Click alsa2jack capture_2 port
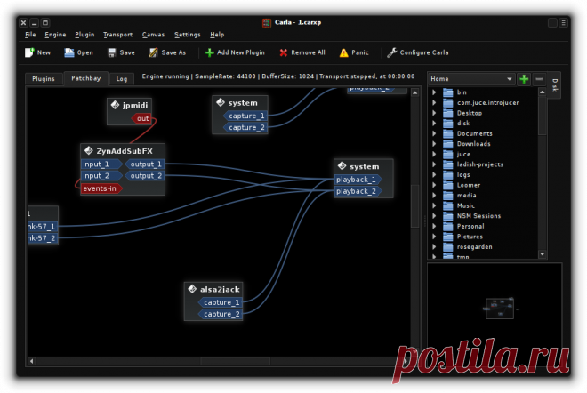The height and width of the screenshot is (393, 587). click(x=221, y=314)
